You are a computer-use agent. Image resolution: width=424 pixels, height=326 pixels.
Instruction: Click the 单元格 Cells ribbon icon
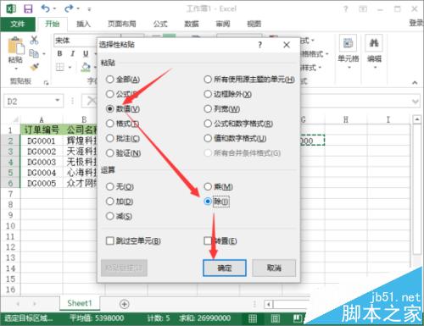pos(348,43)
